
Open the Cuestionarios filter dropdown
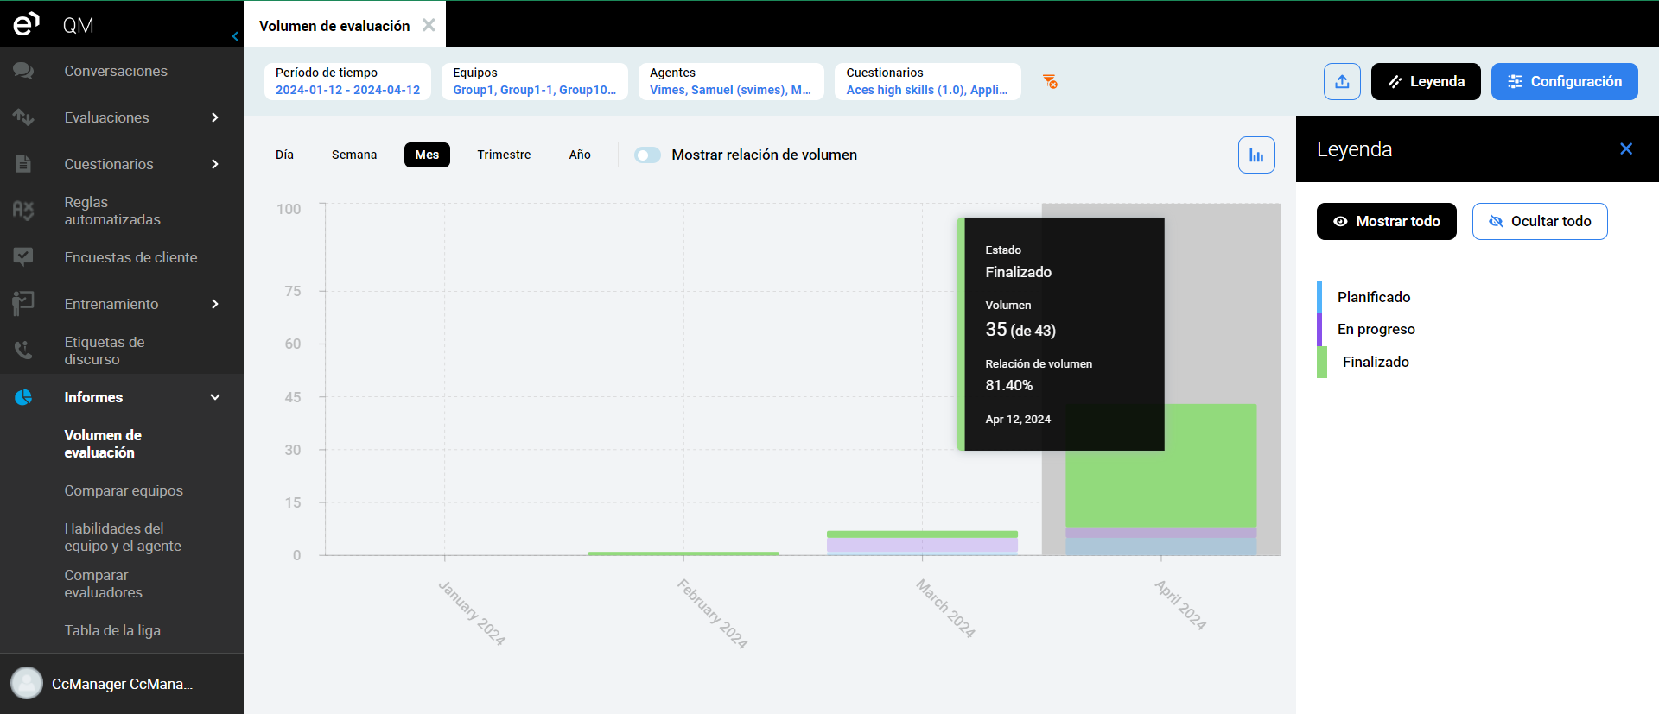928,81
